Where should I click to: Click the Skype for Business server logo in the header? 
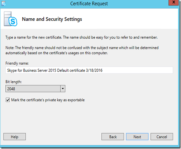(10, 19)
